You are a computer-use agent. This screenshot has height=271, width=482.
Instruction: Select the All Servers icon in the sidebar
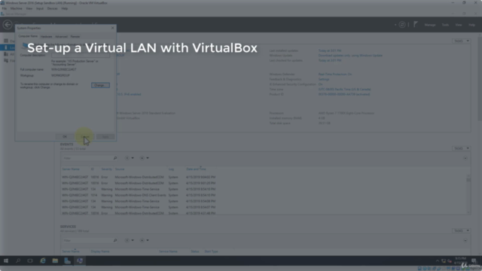point(6,53)
